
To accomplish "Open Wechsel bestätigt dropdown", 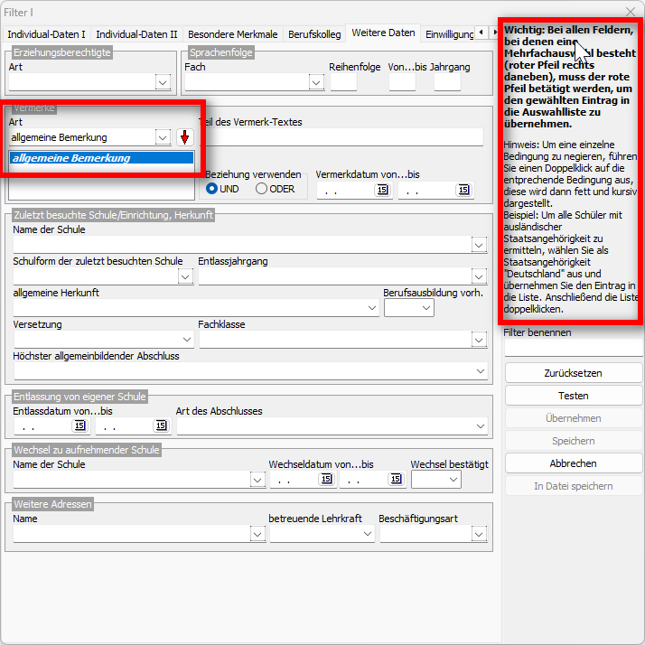I will (453, 481).
